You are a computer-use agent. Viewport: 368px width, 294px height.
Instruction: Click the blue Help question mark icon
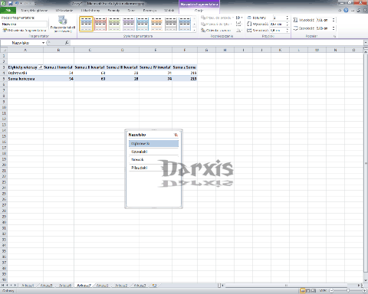tap(346, 10)
